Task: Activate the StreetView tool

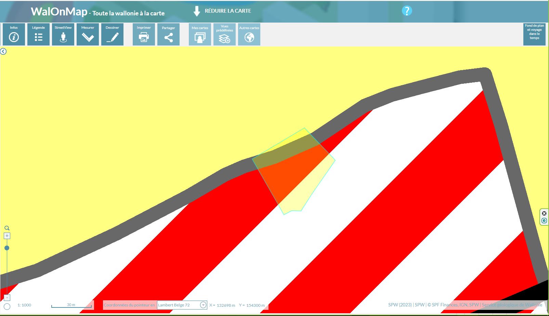Action: (63, 34)
